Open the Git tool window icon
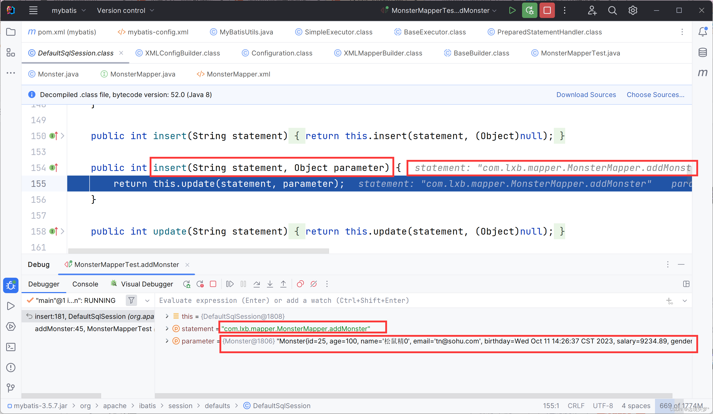 coord(11,387)
